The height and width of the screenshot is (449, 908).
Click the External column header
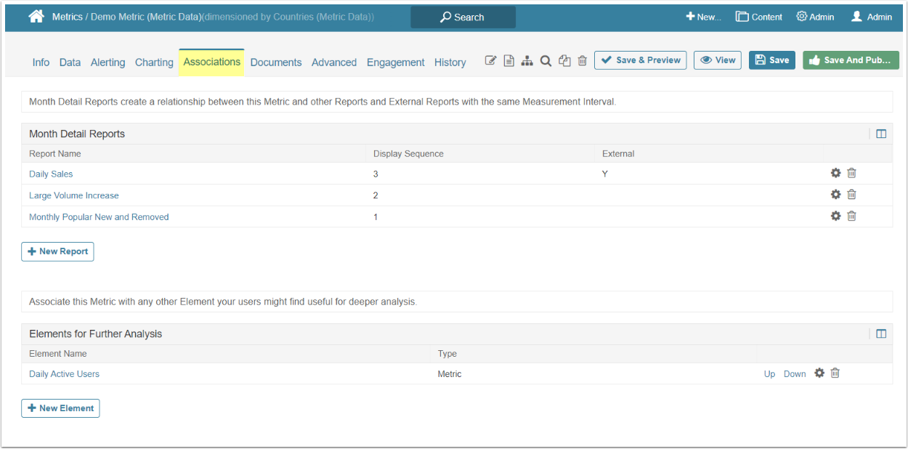pos(618,154)
